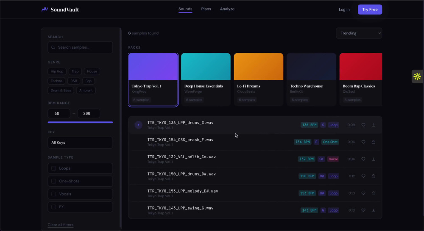Screen dimensions: 424x231
Task: Filter by R&B genre
Action: (x=73, y=81)
